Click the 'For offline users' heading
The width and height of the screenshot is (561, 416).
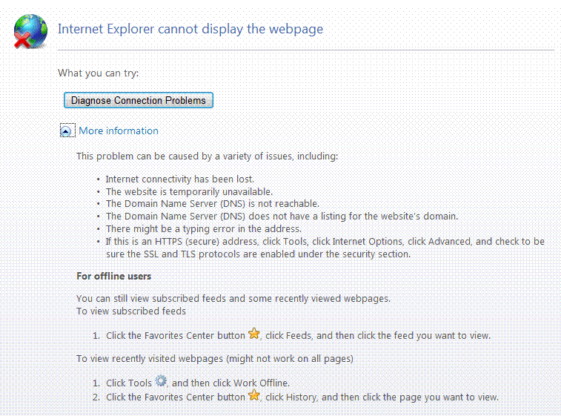[x=114, y=277]
